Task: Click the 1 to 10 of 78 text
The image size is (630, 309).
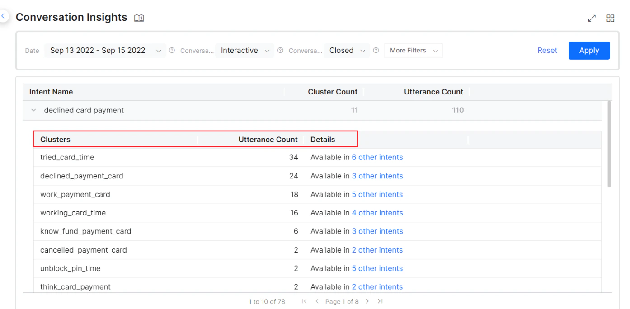Action: (267, 301)
